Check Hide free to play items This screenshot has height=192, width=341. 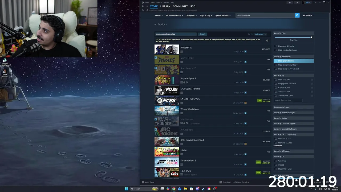click(x=276, y=50)
